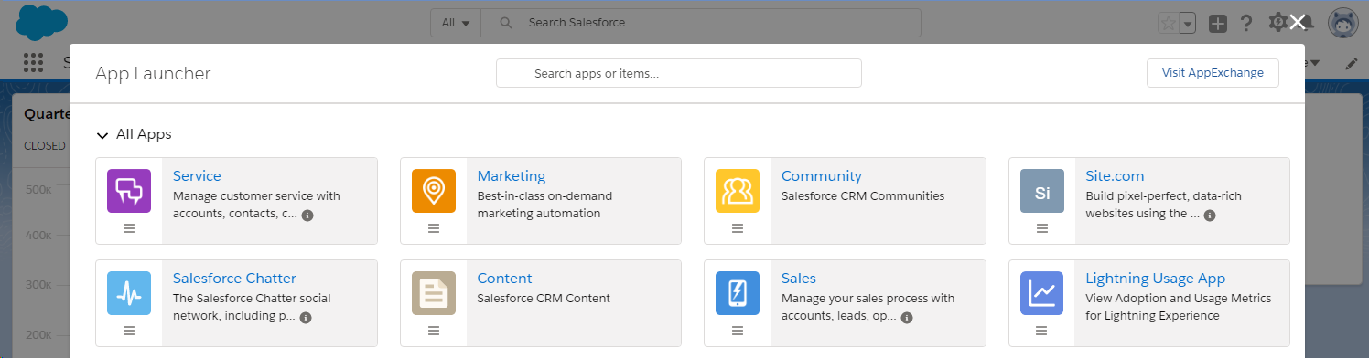The image size is (1369, 358).
Task: Open the Content app icon
Action: click(x=434, y=293)
